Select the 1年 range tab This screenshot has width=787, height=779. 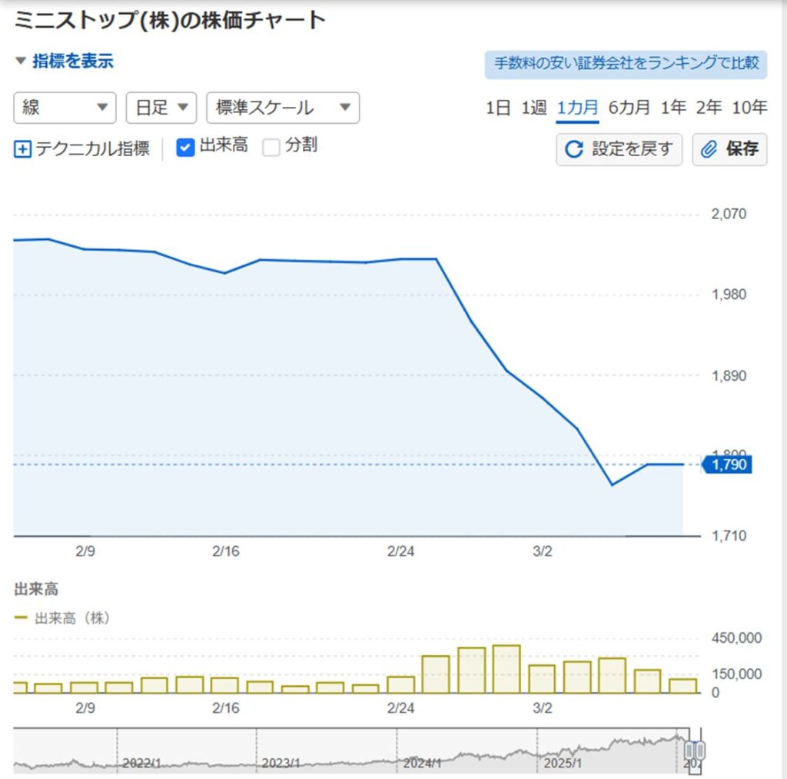672,108
